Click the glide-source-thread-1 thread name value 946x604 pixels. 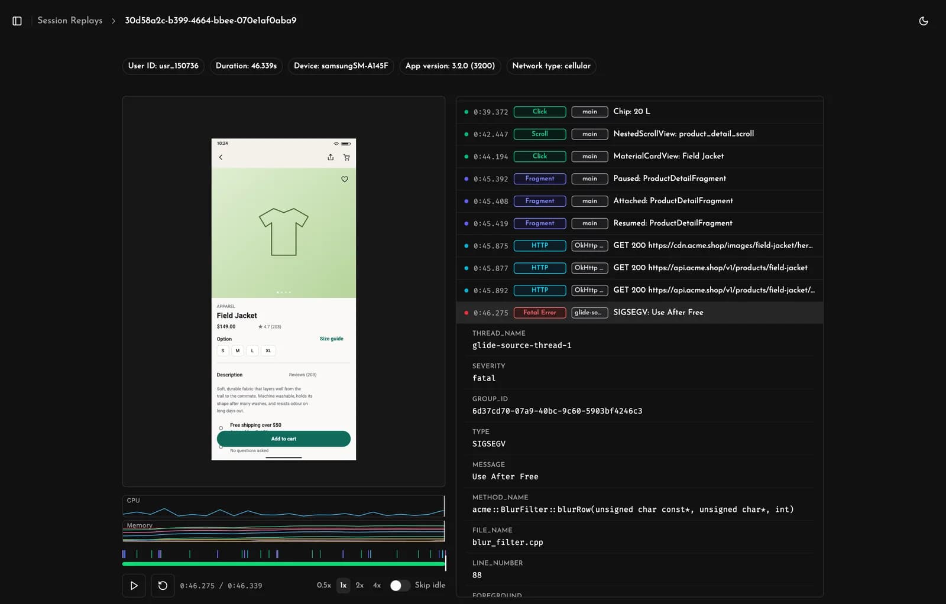pyautogui.click(x=521, y=346)
